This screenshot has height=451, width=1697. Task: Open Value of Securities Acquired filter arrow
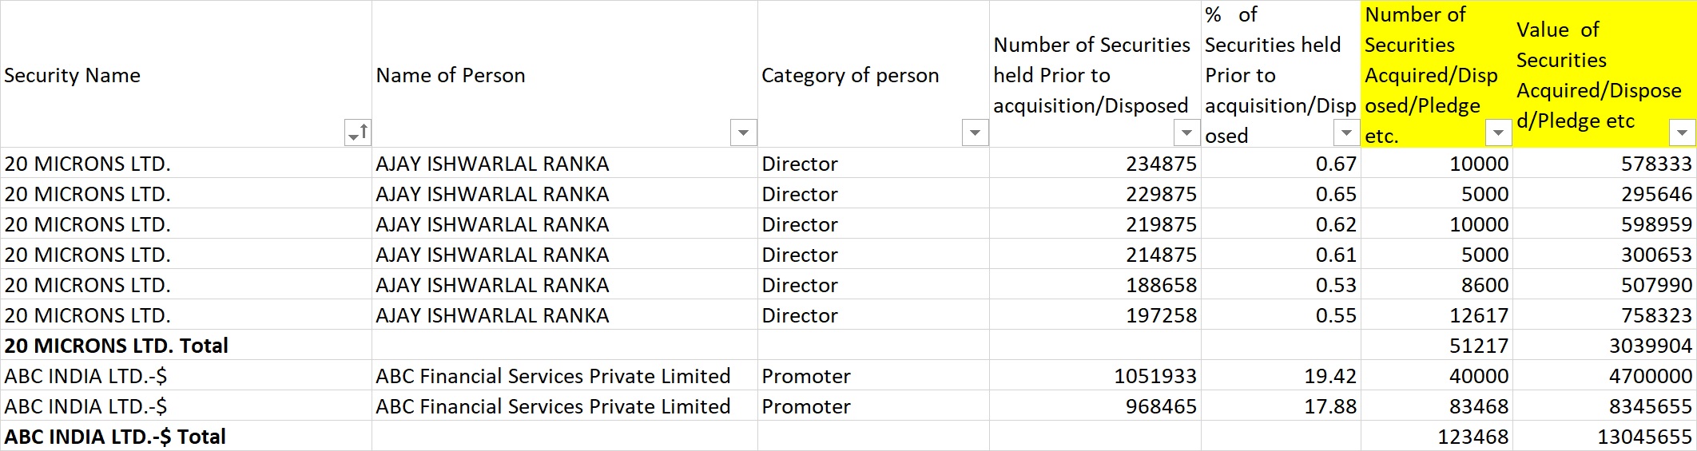coord(1682,133)
